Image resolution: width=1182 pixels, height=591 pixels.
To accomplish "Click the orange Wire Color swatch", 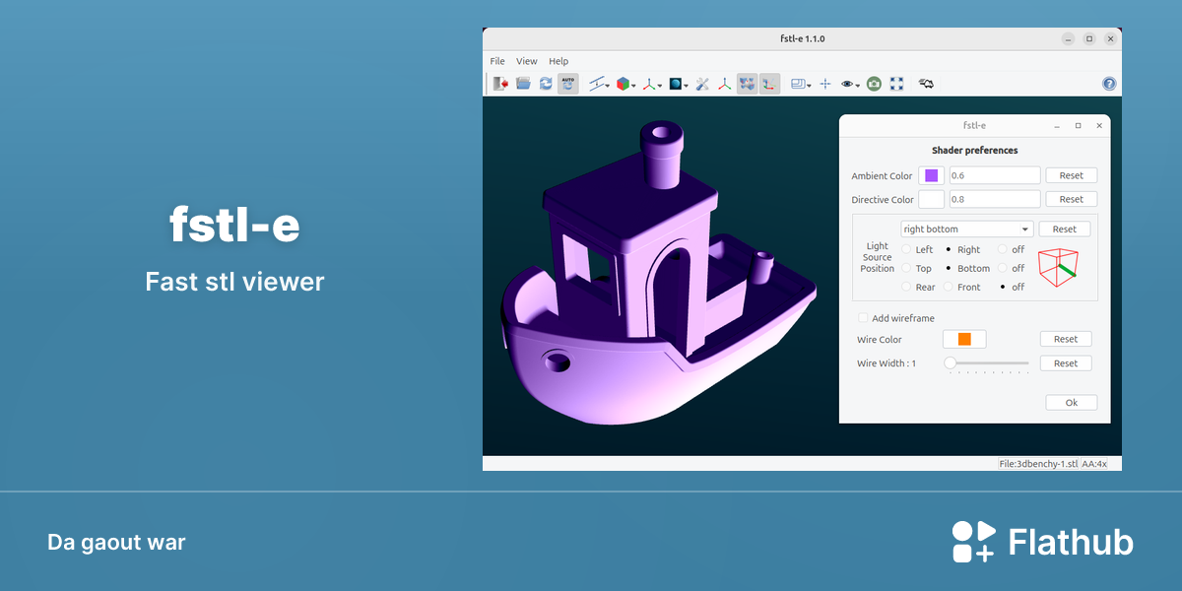I will (x=964, y=339).
